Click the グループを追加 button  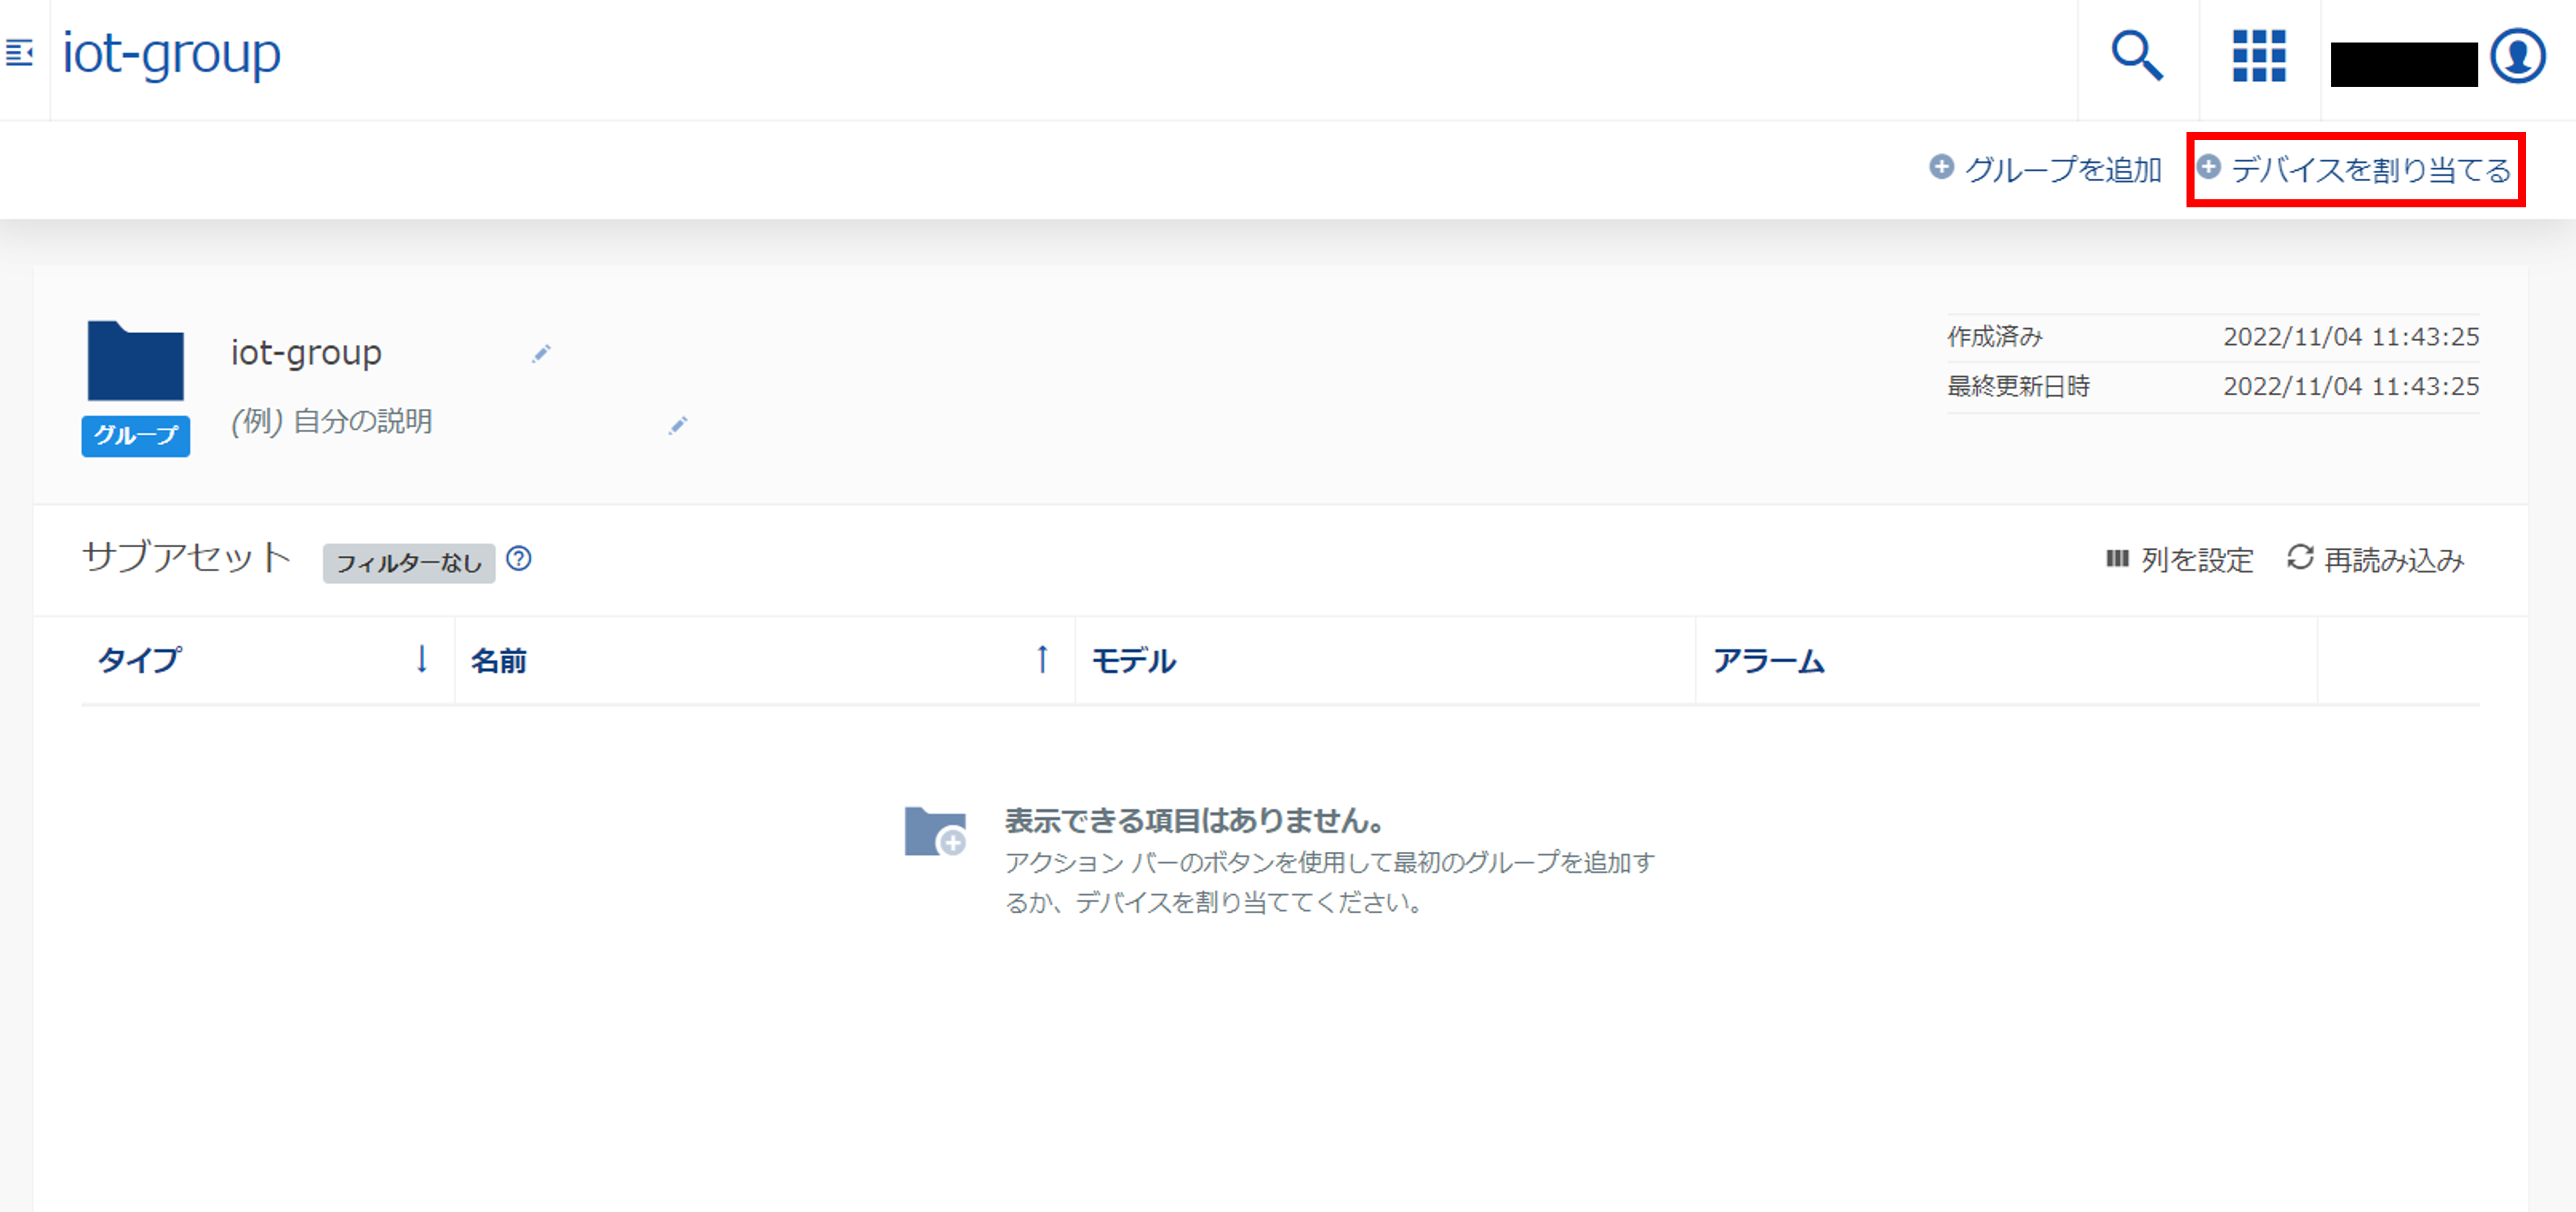[2046, 169]
